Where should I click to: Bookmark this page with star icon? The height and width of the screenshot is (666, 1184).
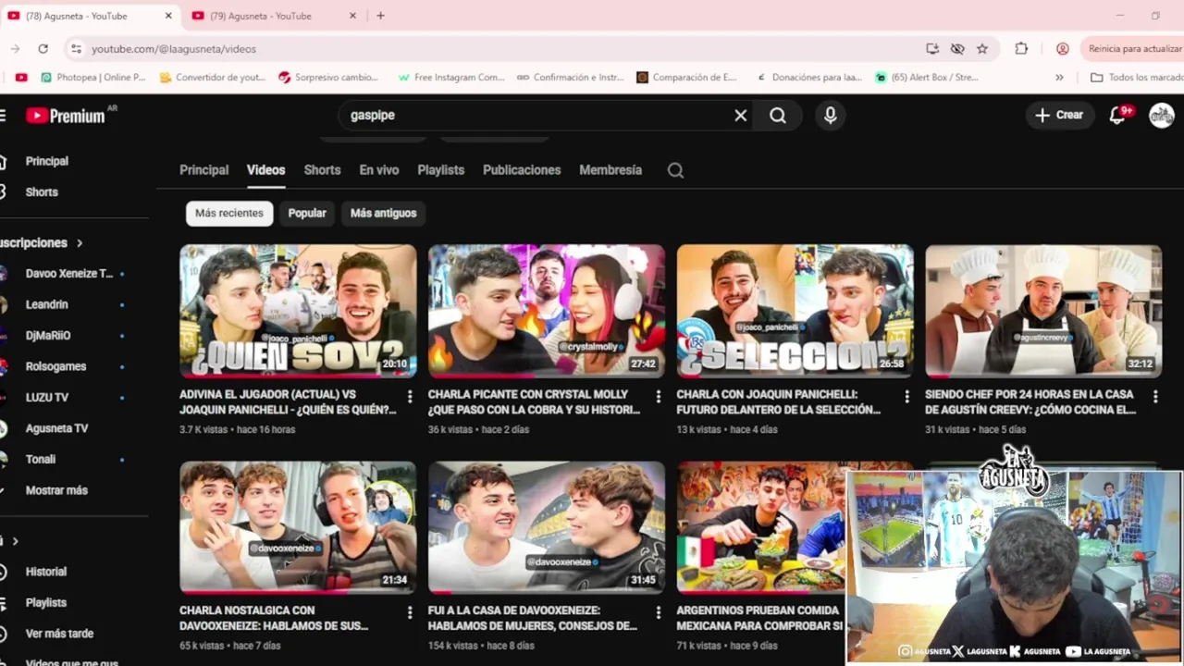pos(982,49)
